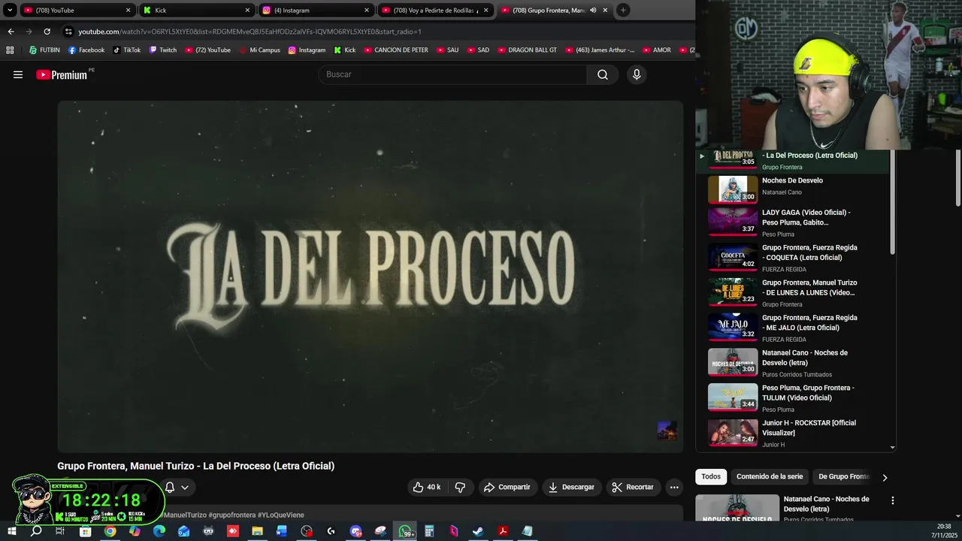
Task: Open Windows Start menu
Action: [x=11, y=531]
